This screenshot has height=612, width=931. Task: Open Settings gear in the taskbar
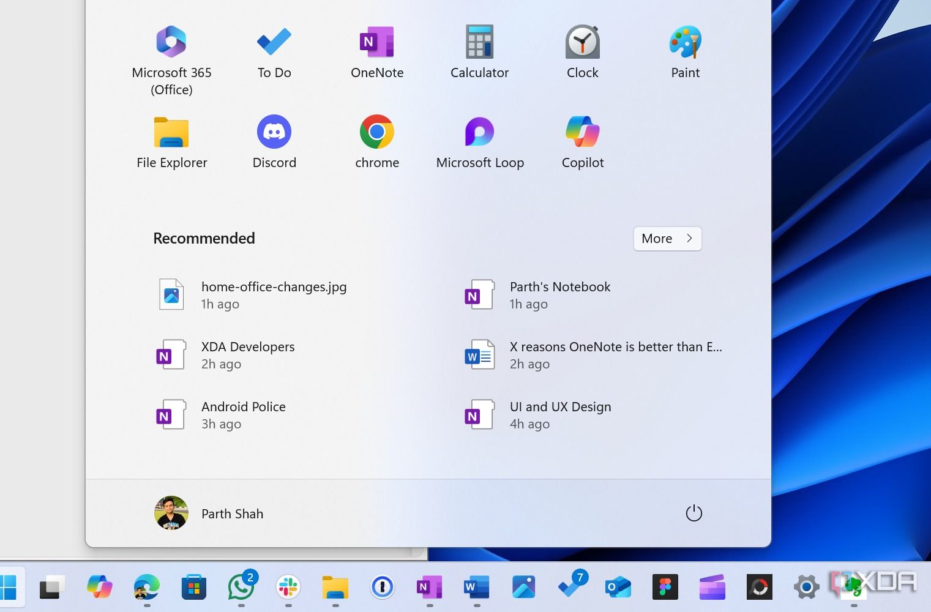pyautogui.click(x=807, y=588)
